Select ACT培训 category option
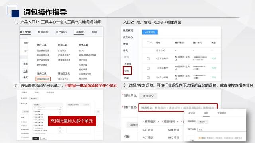255x143 pixels. [x=148, y=137]
